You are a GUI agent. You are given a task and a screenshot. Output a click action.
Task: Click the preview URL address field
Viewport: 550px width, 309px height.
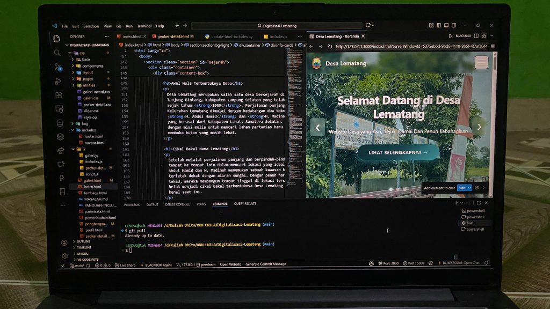(x=411, y=47)
